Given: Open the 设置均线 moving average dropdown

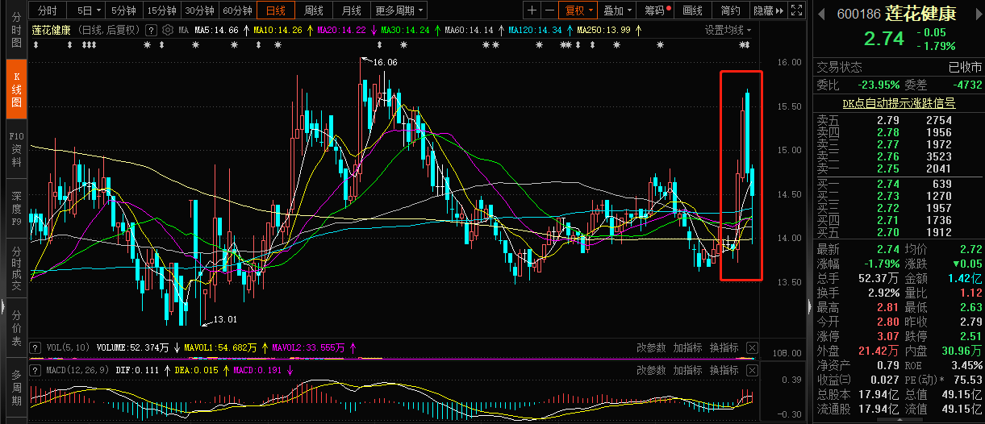Looking at the screenshot, I should [x=728, y=30].
